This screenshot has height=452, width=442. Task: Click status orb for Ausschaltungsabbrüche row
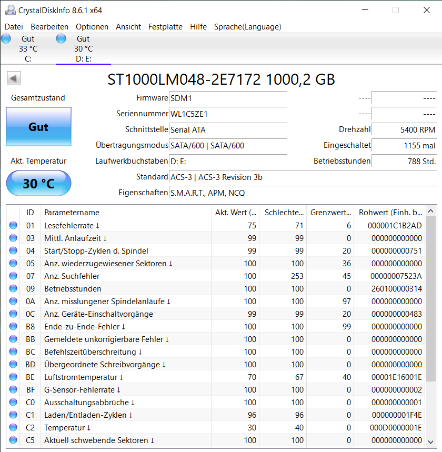(x=13, y=402)
